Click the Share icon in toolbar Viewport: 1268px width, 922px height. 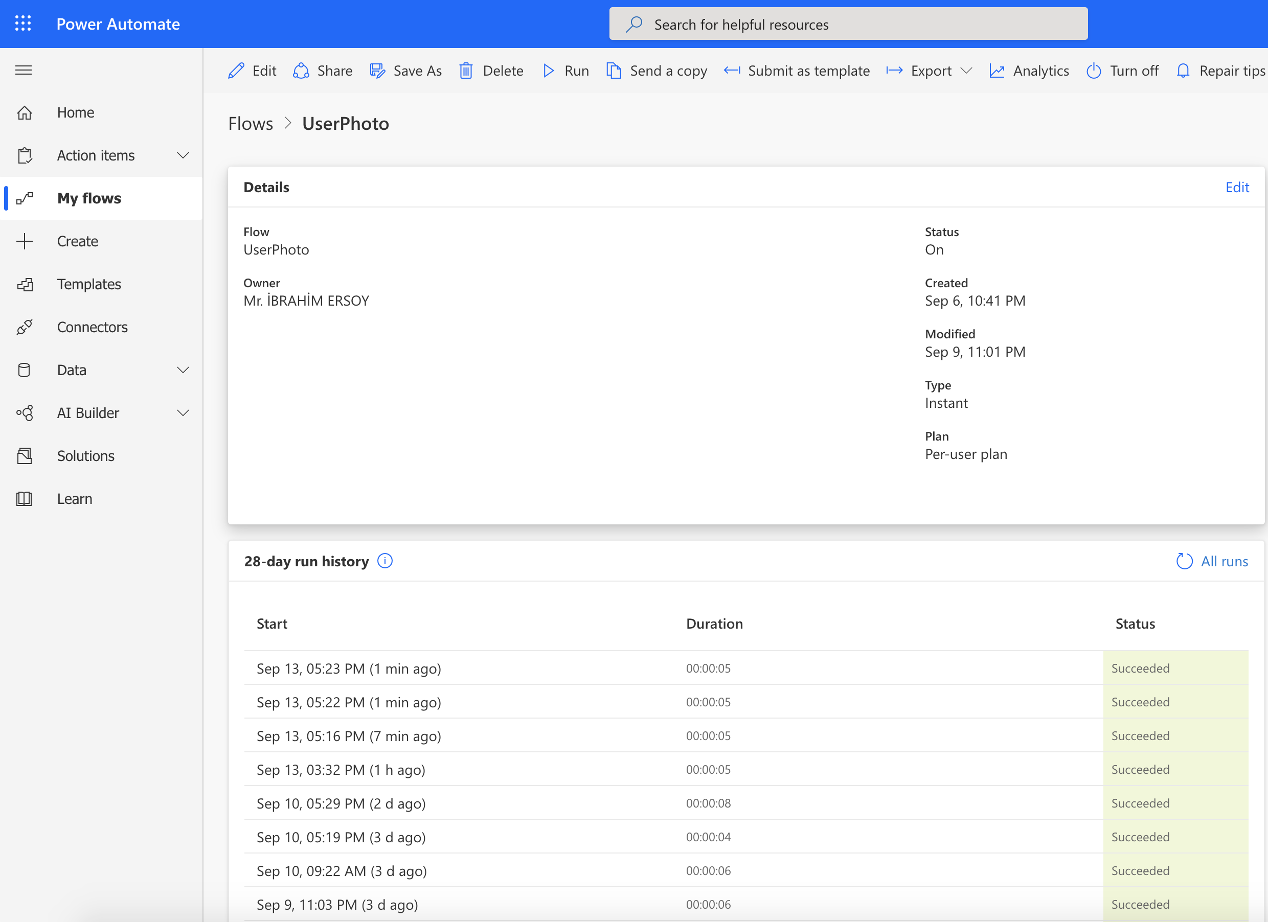coord(301,71)
